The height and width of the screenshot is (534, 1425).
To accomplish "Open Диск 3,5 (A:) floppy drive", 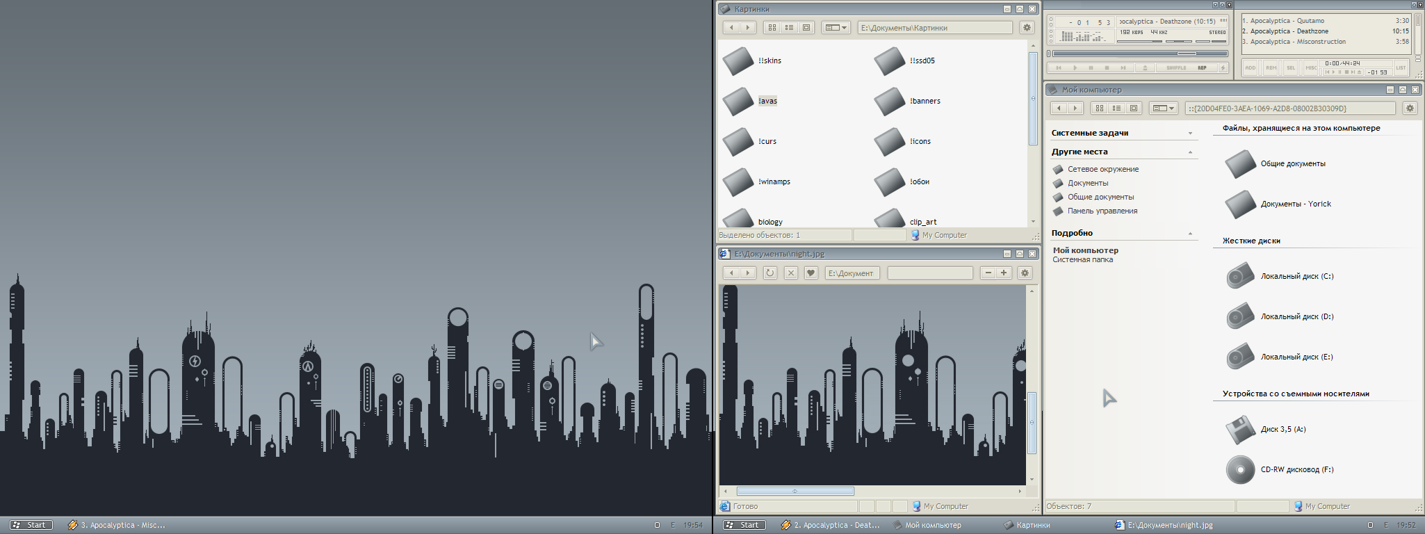I will tap(1266, 430).
